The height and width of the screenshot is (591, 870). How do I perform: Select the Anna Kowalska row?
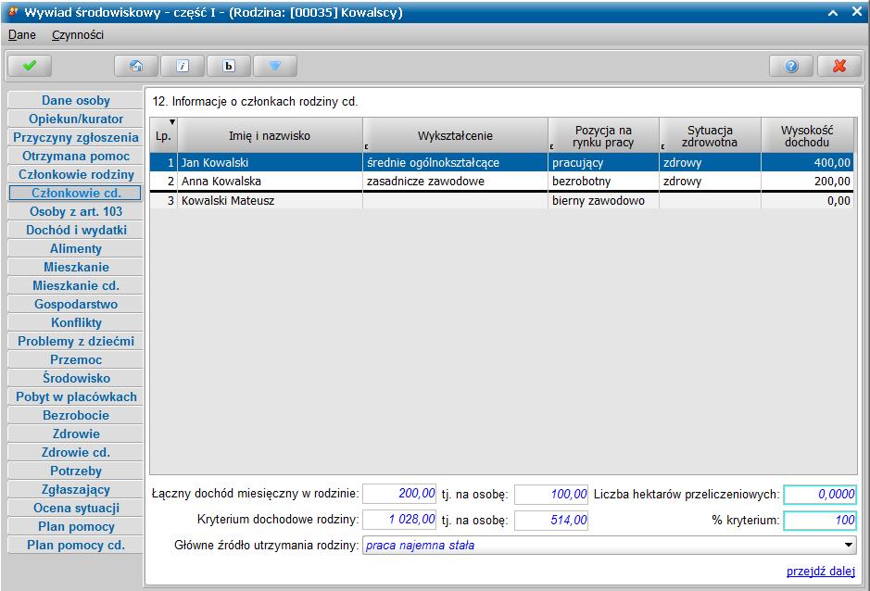(x=501, y=181)
